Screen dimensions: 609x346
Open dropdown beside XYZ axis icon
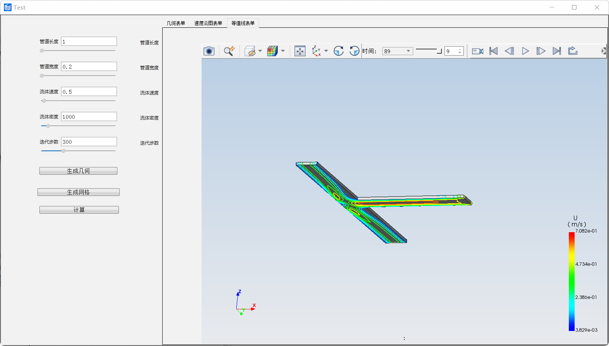click(326, 51)
